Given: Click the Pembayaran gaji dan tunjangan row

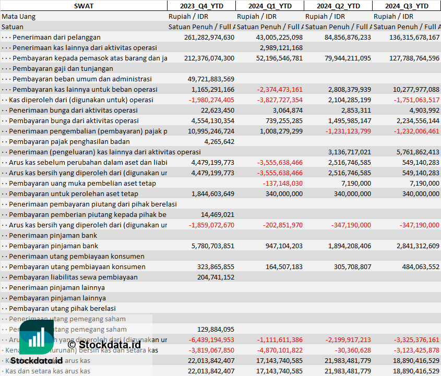Looking at the screenshot, I should 63,68.
